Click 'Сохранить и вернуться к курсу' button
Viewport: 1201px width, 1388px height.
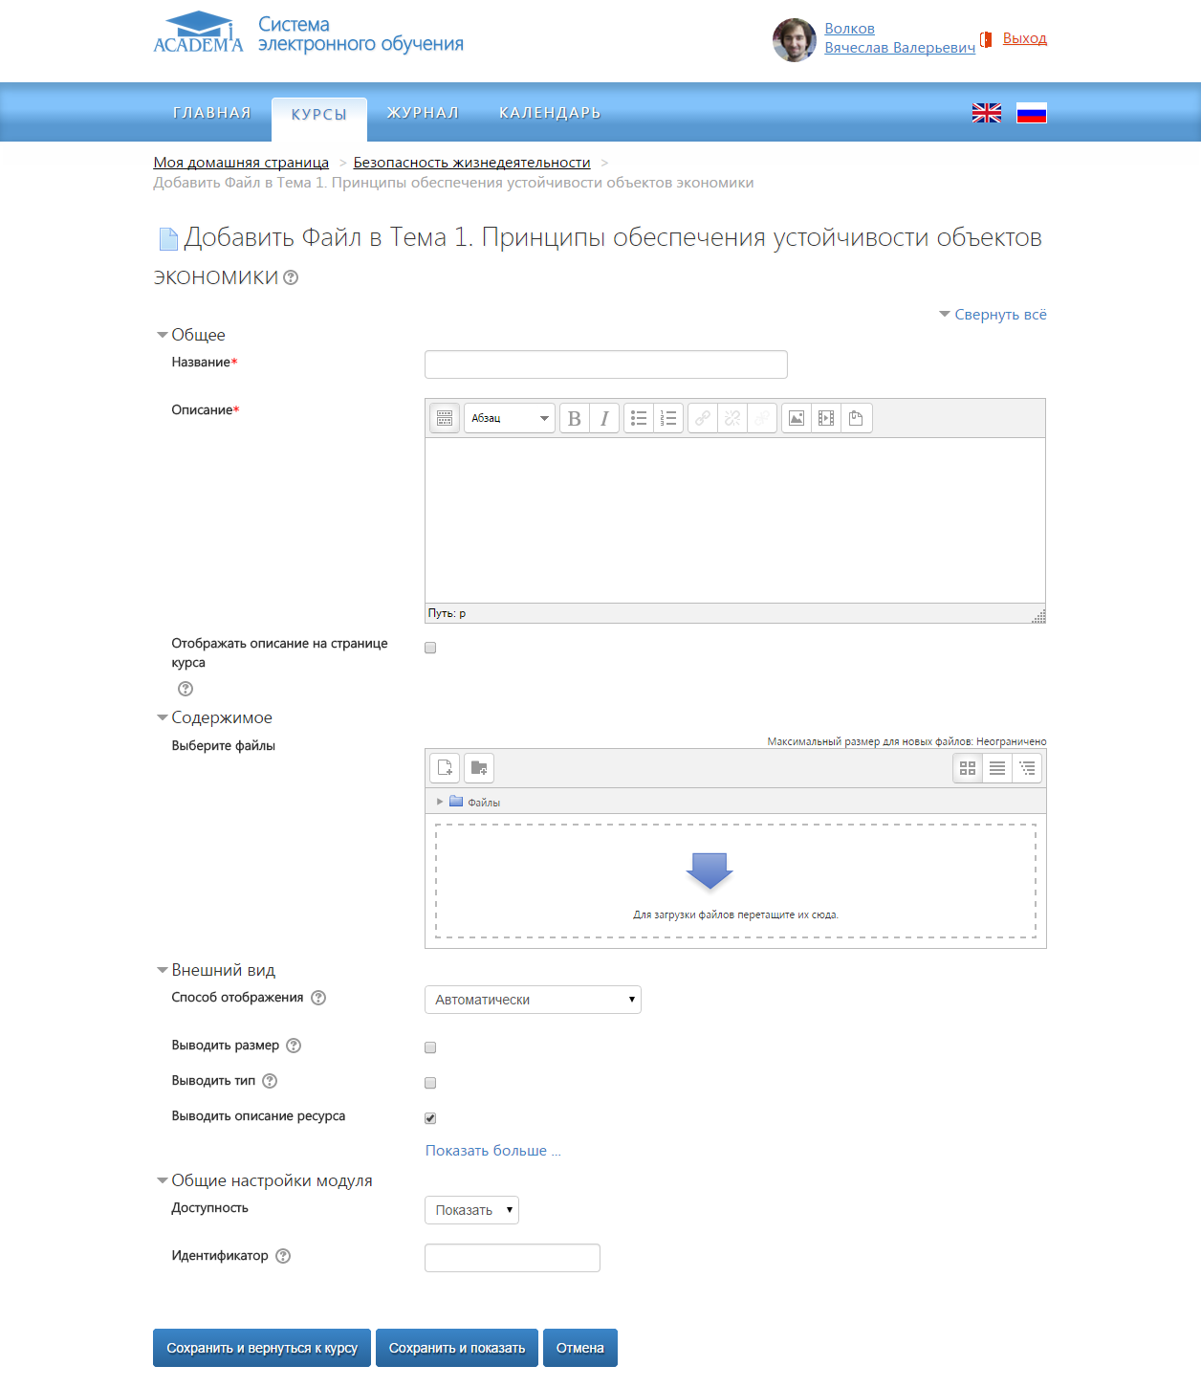pyautogui.click(x=262, y=1348)
